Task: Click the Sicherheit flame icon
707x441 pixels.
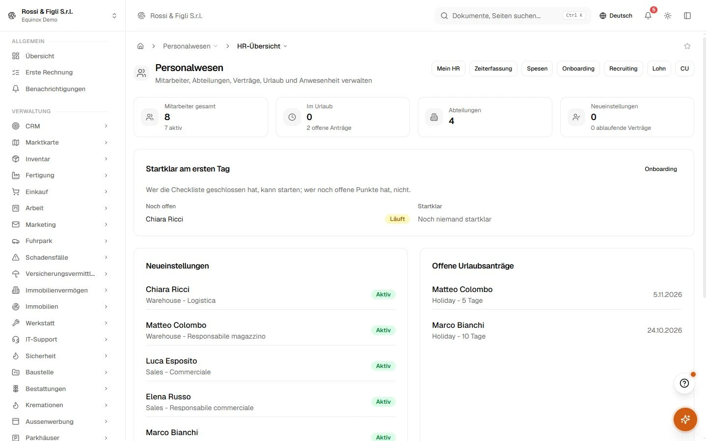Action: point(16,356)
